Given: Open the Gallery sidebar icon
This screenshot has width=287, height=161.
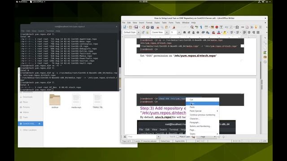Looking at the screenshot, I should [x=265, y=57].
